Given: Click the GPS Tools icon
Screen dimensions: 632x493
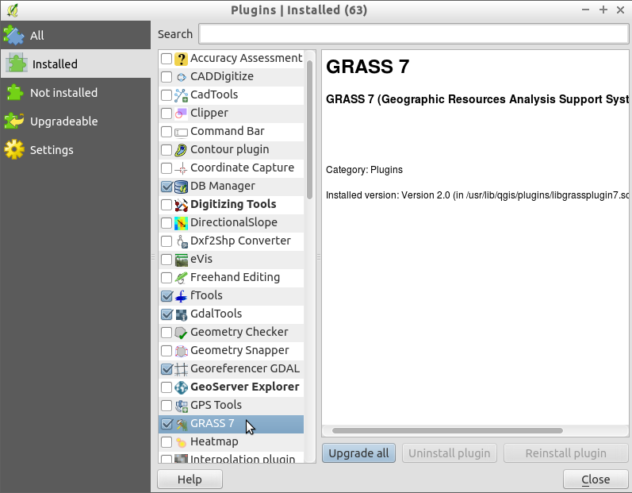Looking at the screenshot, I should coord(182,406).
